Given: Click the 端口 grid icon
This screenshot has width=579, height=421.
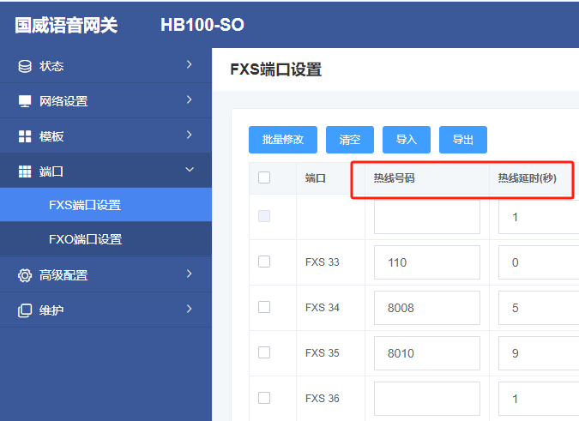Looking at the screenshot, I should [25, 171].
